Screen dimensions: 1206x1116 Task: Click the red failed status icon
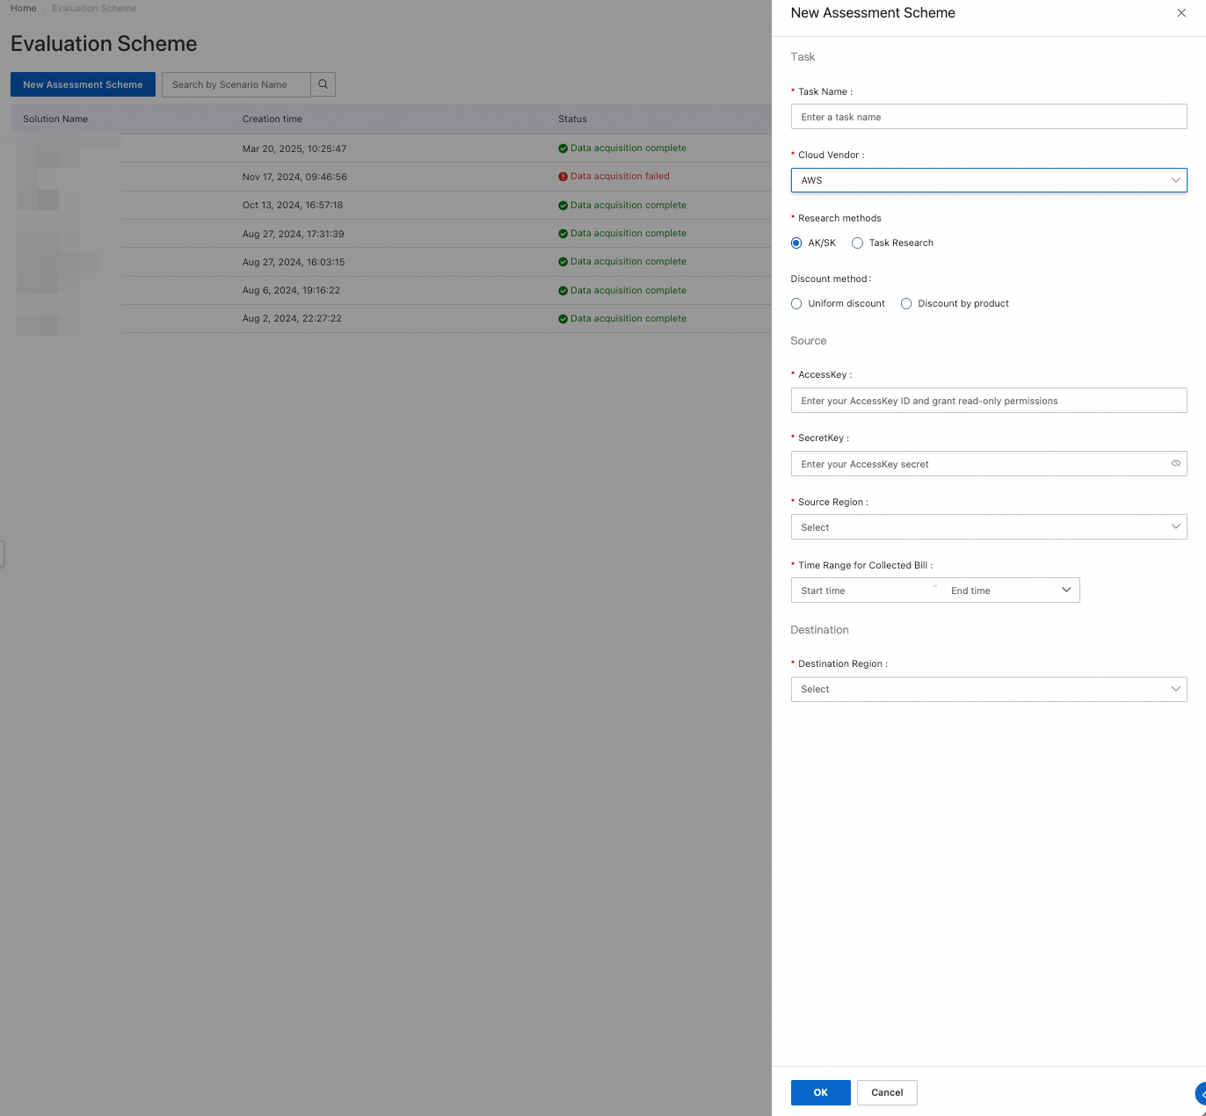click(x=563, y=177)
